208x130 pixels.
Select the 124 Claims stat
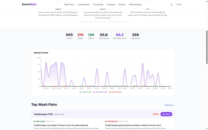91,36
